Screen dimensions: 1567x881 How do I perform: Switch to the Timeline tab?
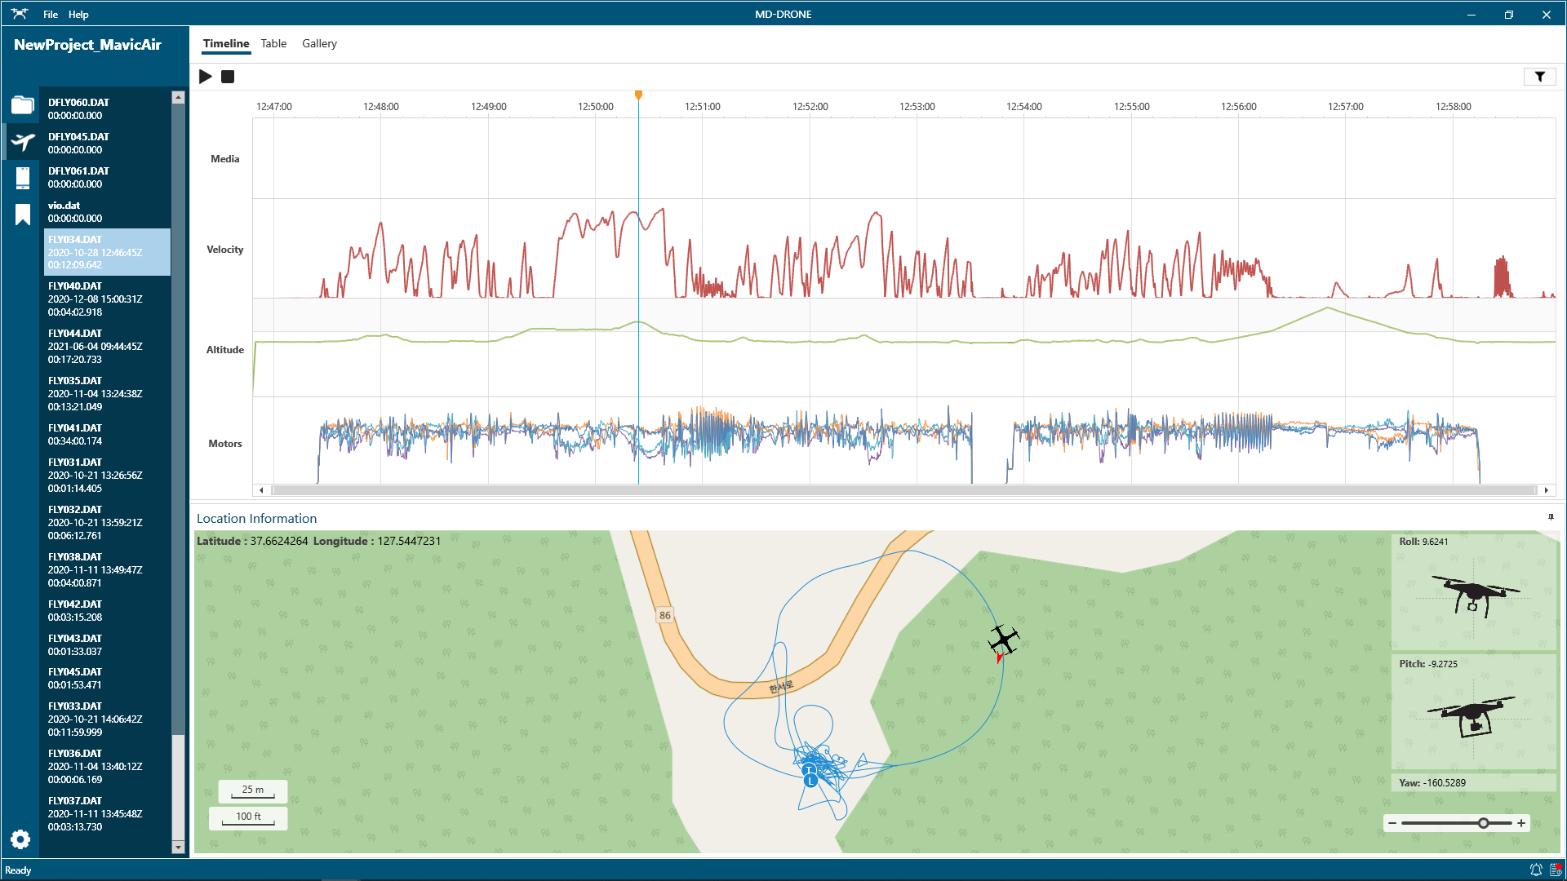pyautogui.click(x=226, y=44)
